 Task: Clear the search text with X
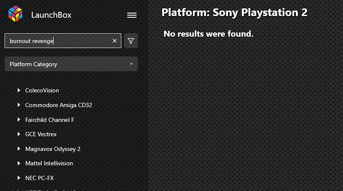115,41
